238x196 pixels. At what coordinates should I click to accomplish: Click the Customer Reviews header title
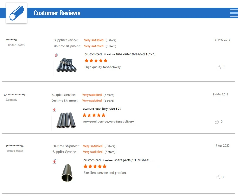pyautogui.click(x=57, y=13)
